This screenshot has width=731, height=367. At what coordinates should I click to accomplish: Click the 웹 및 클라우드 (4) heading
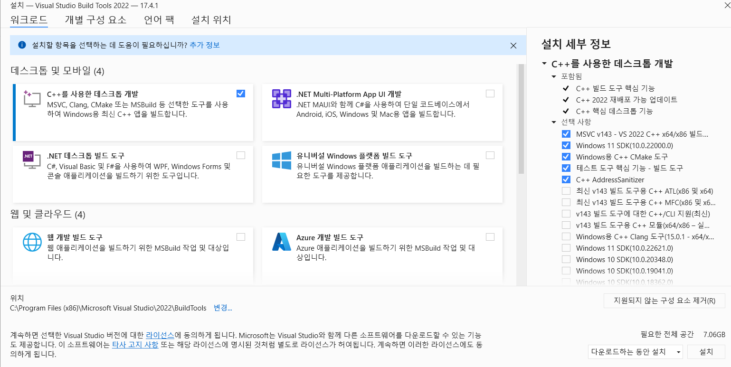47,215
